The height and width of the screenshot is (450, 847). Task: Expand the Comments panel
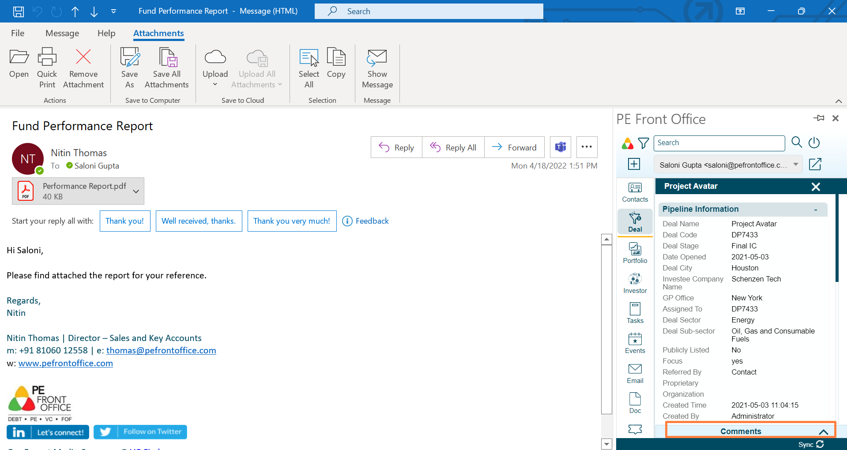point(823,431)
